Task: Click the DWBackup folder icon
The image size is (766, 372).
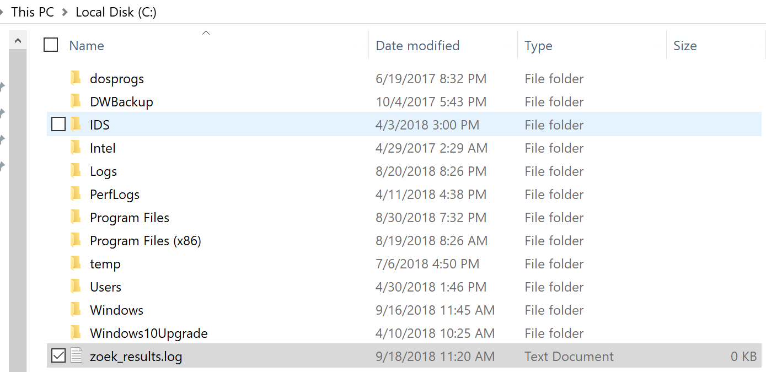Action: point(76,101)
